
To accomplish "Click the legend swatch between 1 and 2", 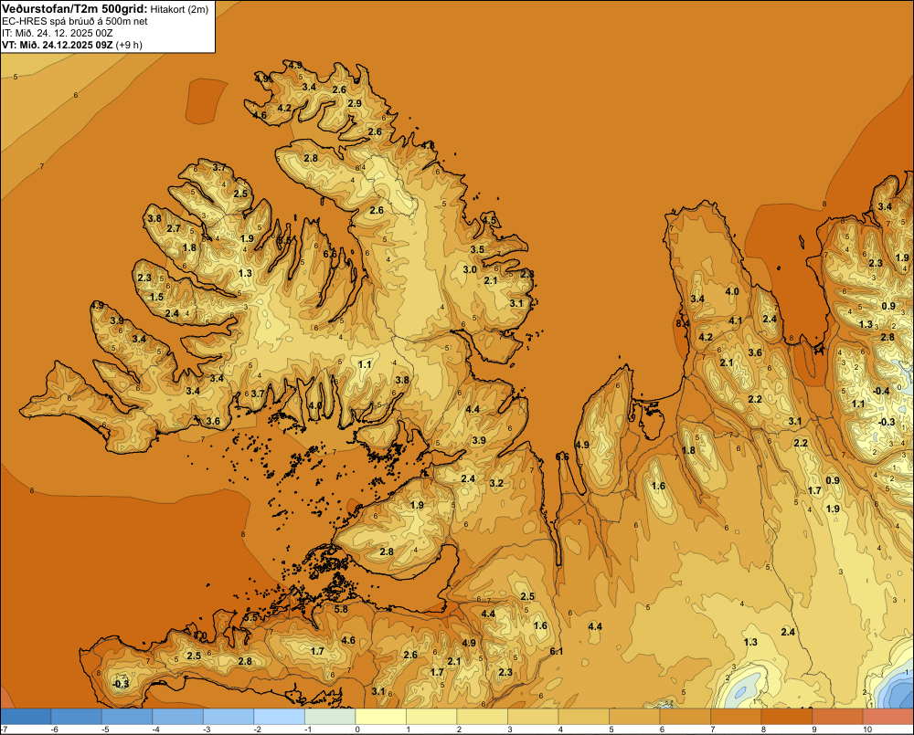I will click(x=431, y=717).
